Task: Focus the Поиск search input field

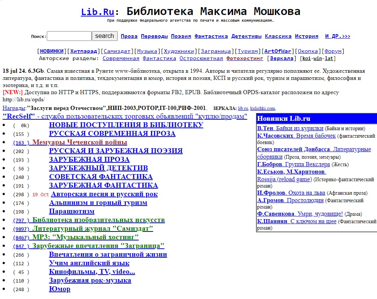Action: [x=69, y=36]
